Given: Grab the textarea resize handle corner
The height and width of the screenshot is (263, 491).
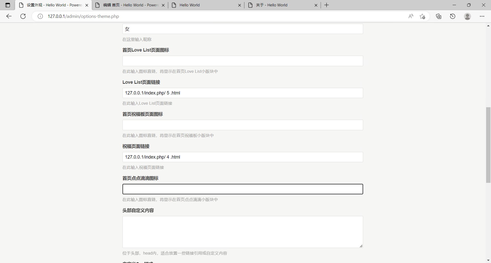Looking at the screenshot, I should pos(361,246).
